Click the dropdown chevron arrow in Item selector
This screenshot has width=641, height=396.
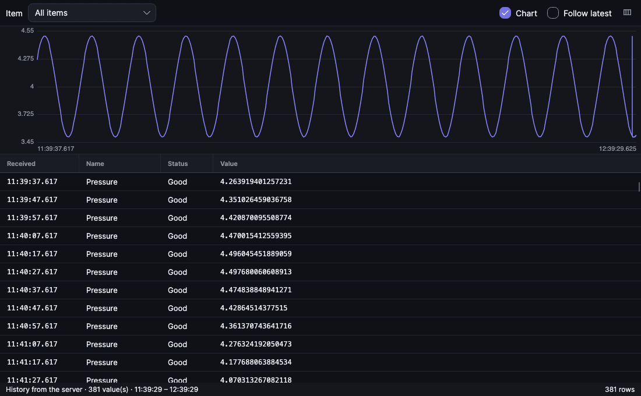point(146,13)
